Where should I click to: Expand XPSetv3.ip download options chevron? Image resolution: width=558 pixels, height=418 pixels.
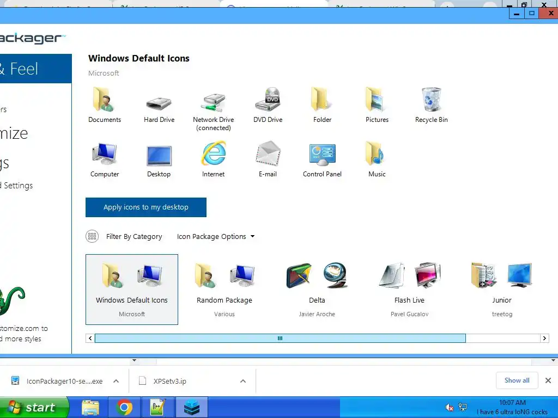point(243,381)
